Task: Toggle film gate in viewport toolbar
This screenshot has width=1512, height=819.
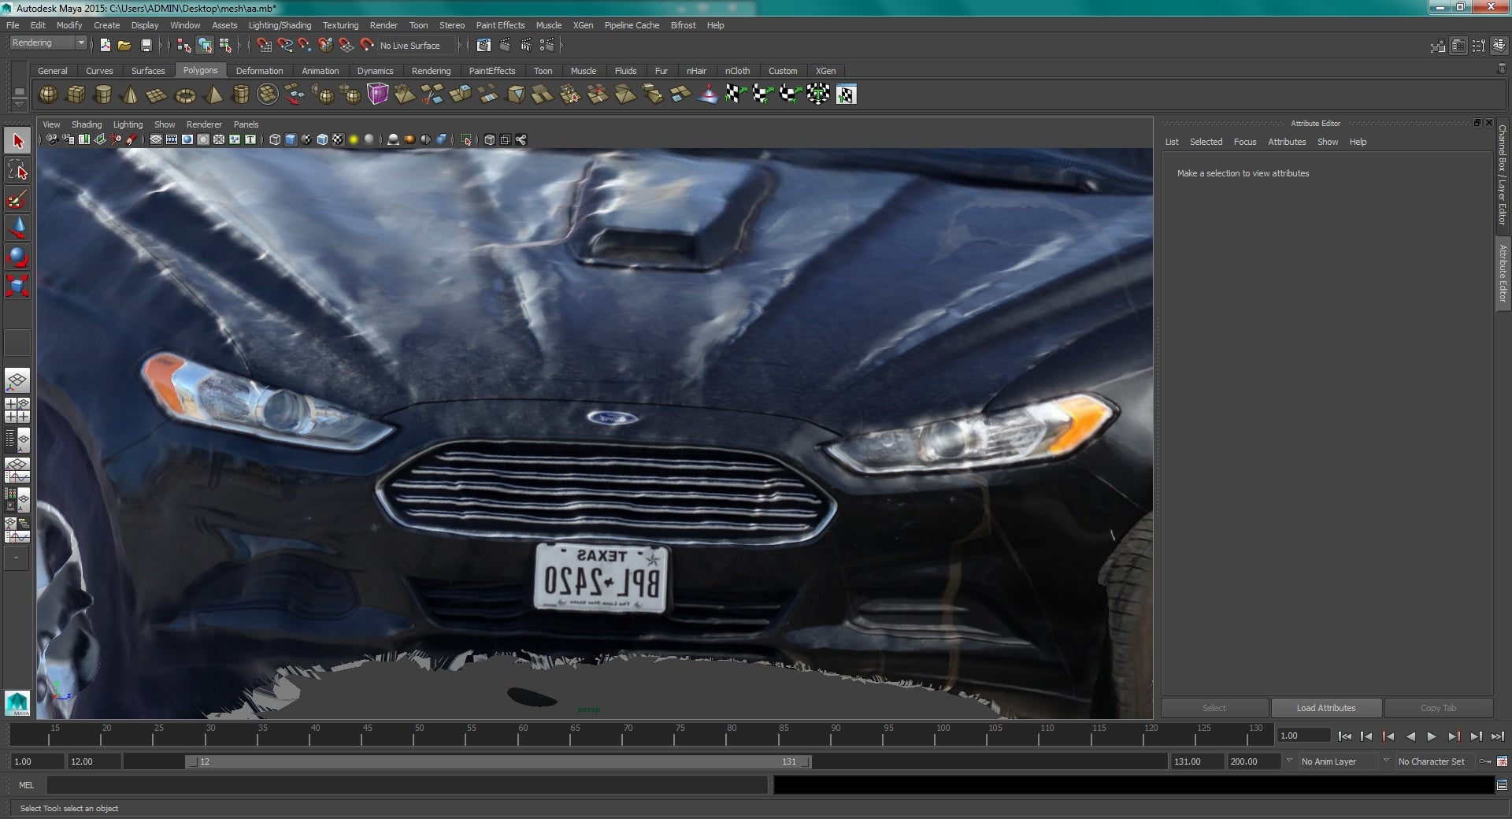Action: (x=172, y=139)
